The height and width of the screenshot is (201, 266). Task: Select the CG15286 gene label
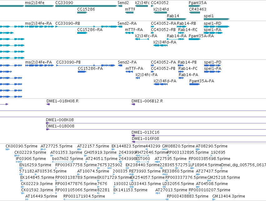(86, 9)
